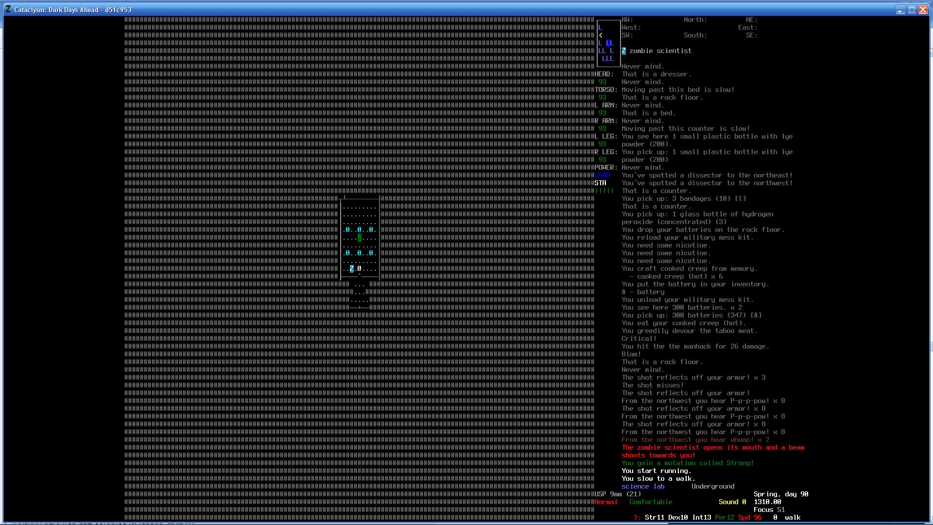Click the Cataclysm Z icon in title bar
The height and width of the screenshot is (525, 933).
tap(8, 9)
